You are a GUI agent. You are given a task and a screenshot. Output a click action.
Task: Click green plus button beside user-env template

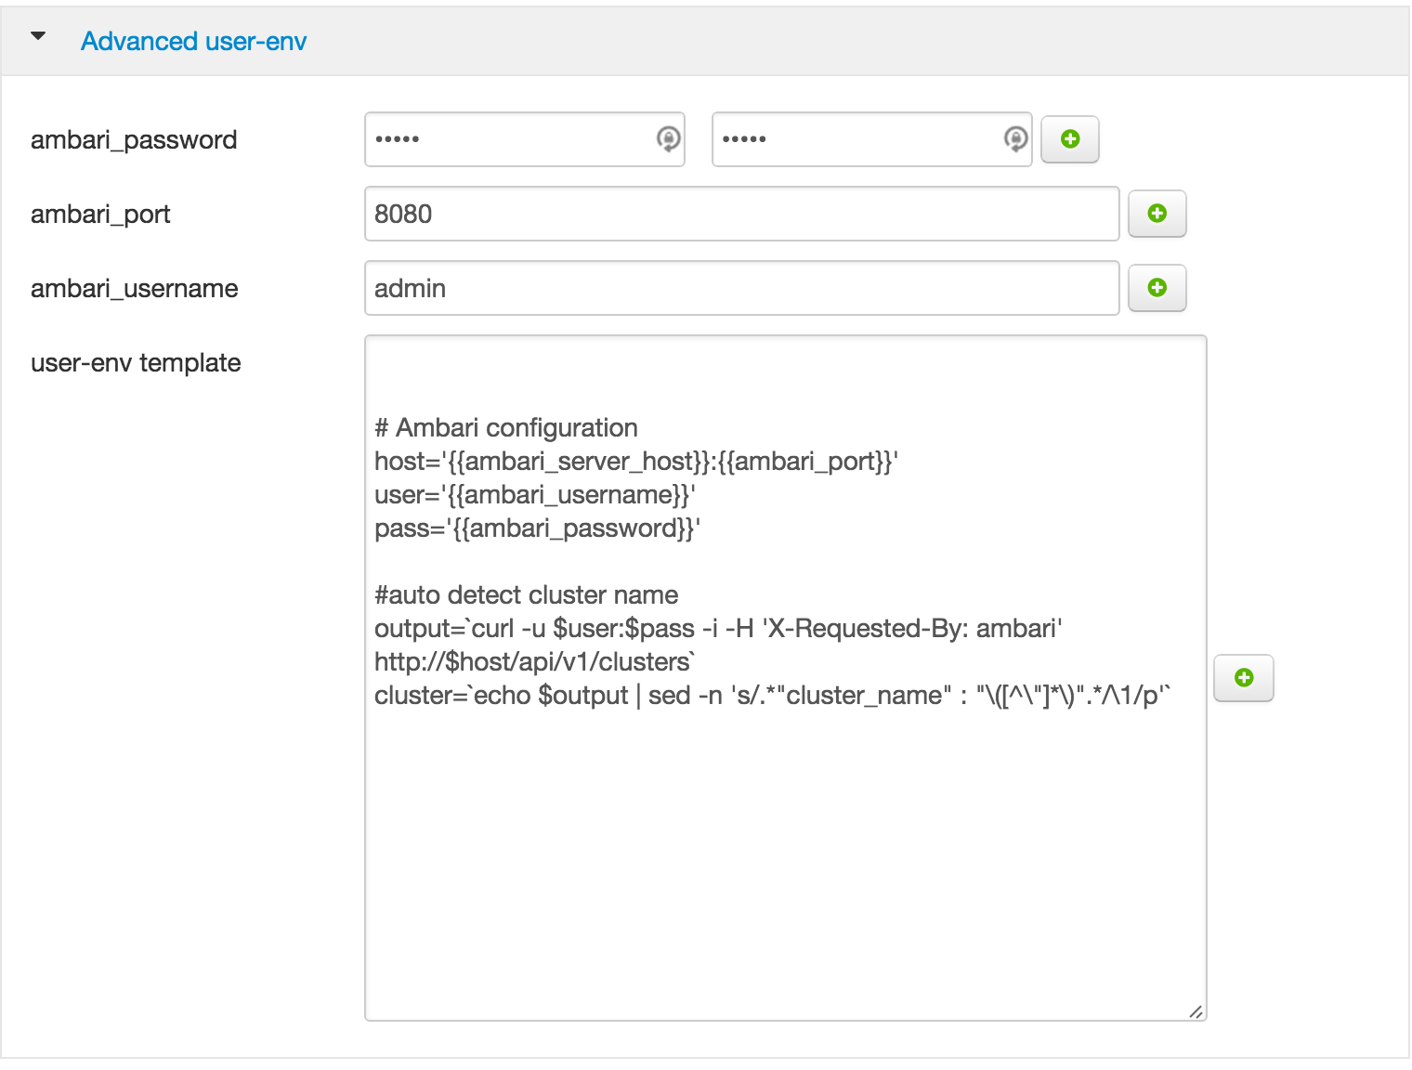click(x=1244, y=678)
